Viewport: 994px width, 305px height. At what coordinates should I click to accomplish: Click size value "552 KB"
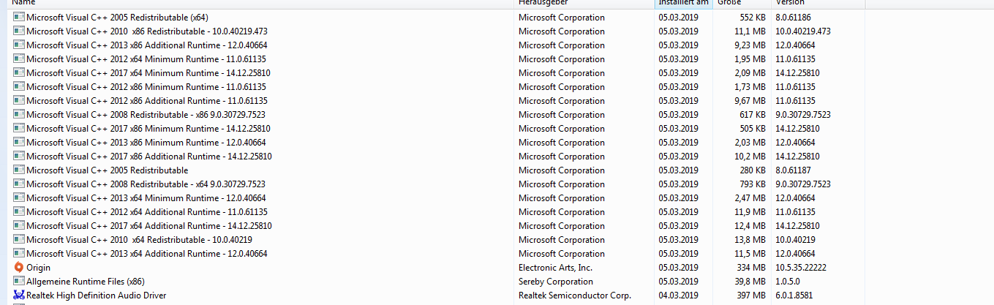(753, 17)
